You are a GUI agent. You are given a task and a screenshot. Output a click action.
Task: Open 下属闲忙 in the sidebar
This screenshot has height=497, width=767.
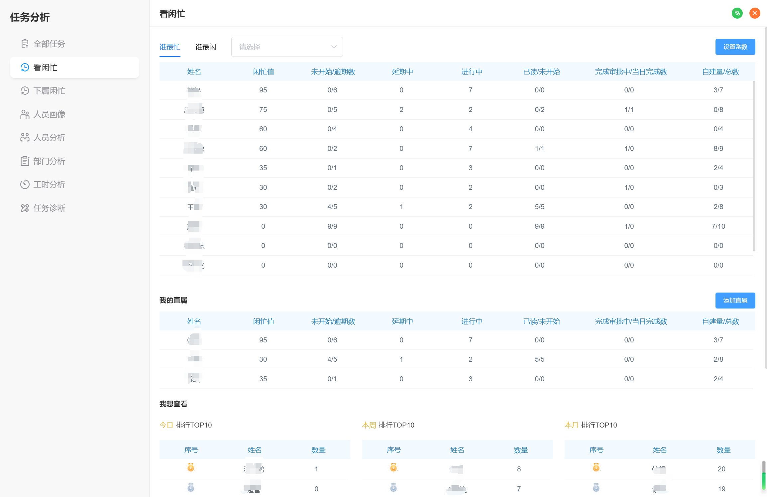pos(49,90)
